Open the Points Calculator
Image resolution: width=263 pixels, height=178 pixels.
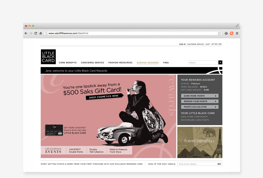(x=200, y=107)
